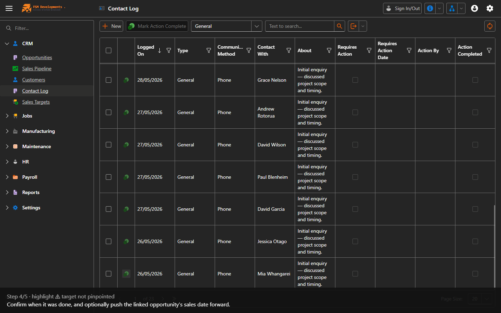Filter the Contact With column
The width and height of the screenshot is (501, 313).
(x=289, y=50)
